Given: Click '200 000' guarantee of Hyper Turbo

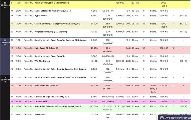Looking at the screenshot, I should 120,16.
